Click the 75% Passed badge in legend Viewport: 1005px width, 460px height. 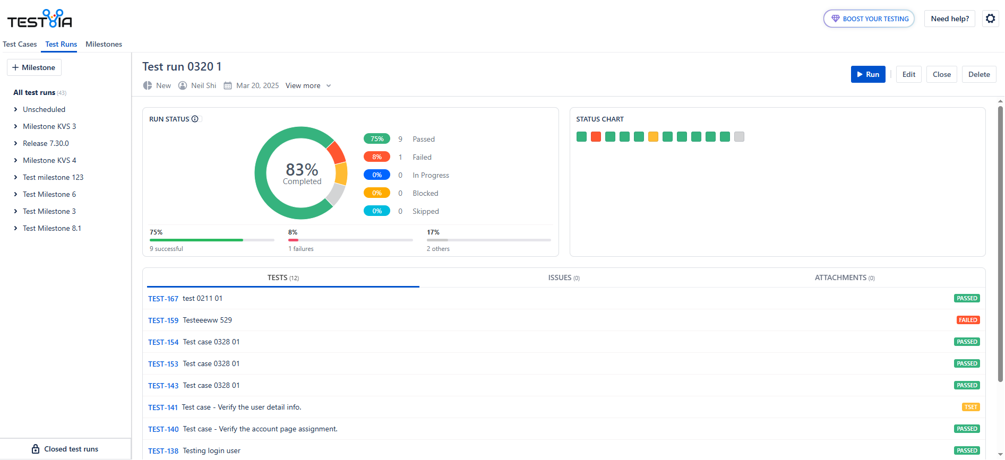click(376, 139)
